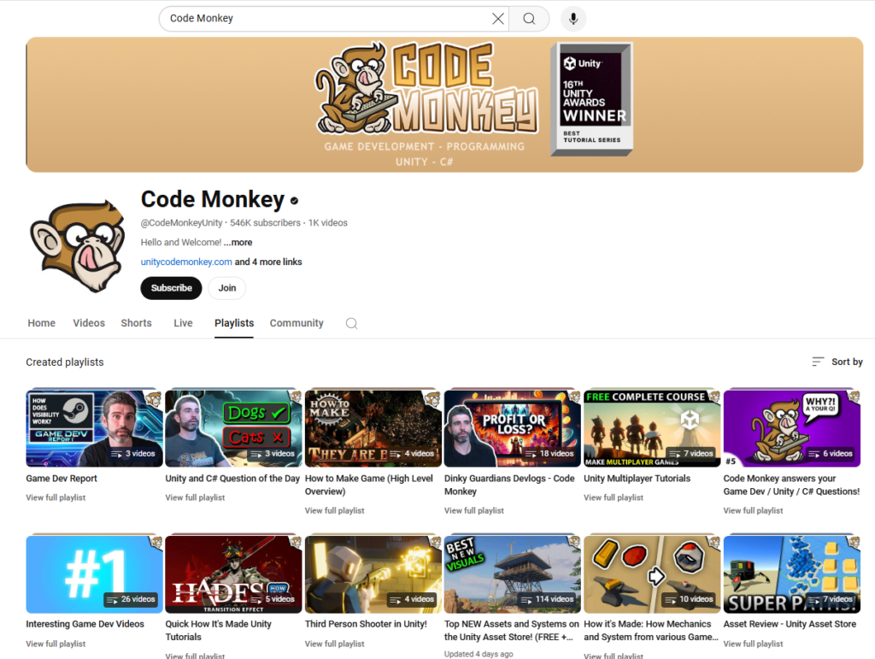The image size is (875, 659).
Task: Click Code Monkey answers your Questions title
Action: point(791,485)
